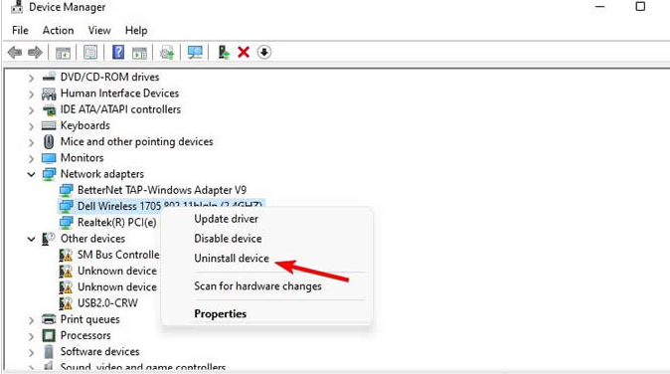Select the second Unknown device entry
The image size is (670, 374).
pos(116,287)
